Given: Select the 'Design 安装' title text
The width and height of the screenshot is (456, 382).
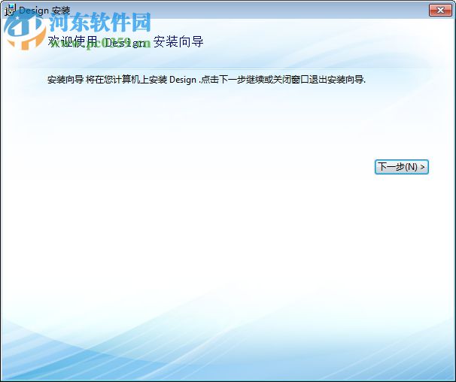Looking at the screenshot, I should [44, 11].
